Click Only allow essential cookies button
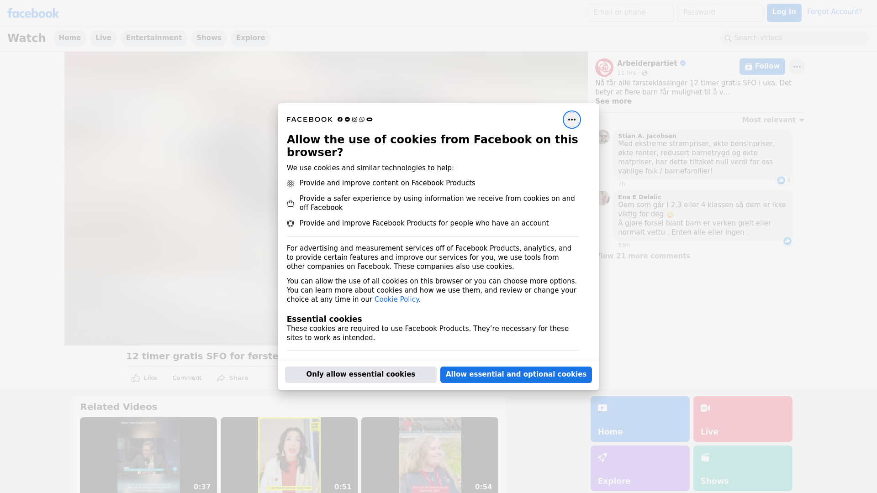The image size is (877, 493). coord(360,374)
